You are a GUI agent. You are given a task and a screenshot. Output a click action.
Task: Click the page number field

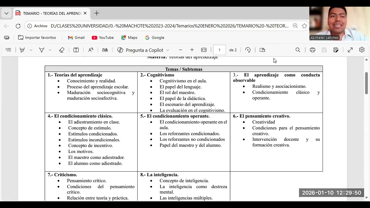(219, 50)
